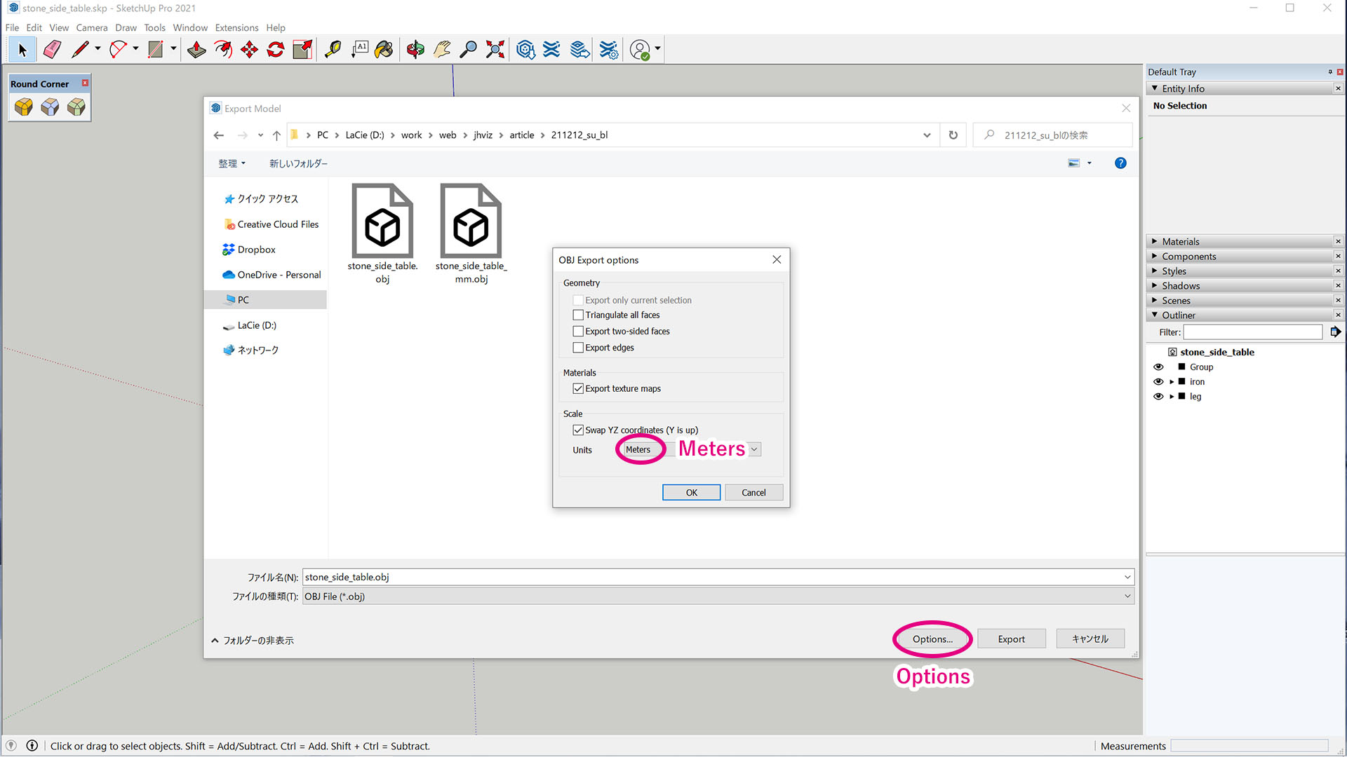Screen dimensions: 1347x757
Task: Activate the Push/Pull tool
Action: click(x=196, y=50)
